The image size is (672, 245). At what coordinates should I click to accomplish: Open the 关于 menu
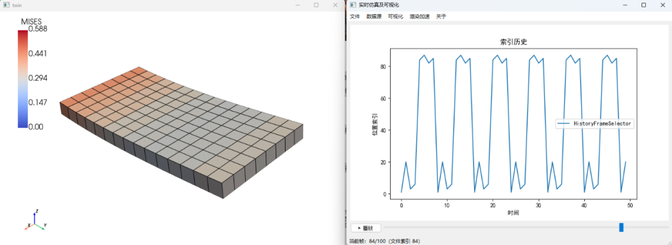coord(441,17)
